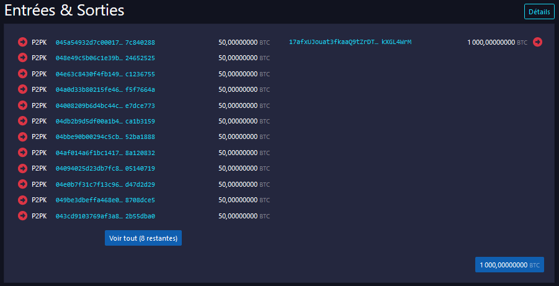The image size is (559, 286).
Task: Click red arrow icon beside input 04008209b6d4bc44c
Action: (22, 105)
